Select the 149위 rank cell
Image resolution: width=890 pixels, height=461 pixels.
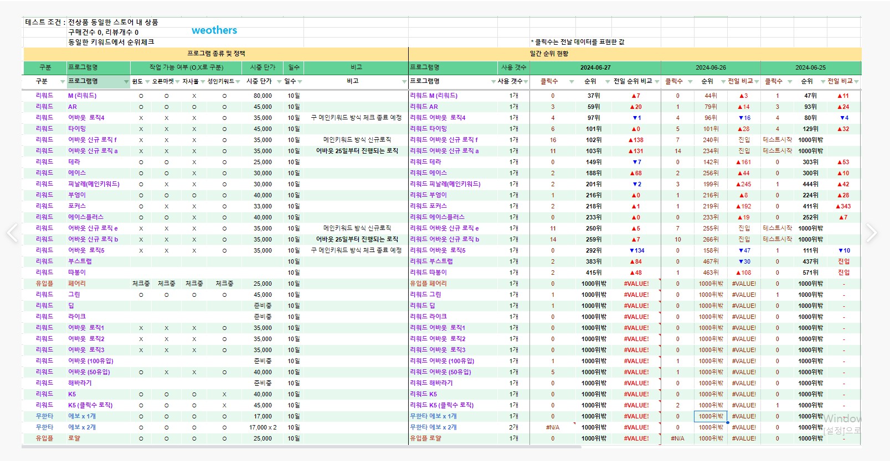tap(594, 162)
